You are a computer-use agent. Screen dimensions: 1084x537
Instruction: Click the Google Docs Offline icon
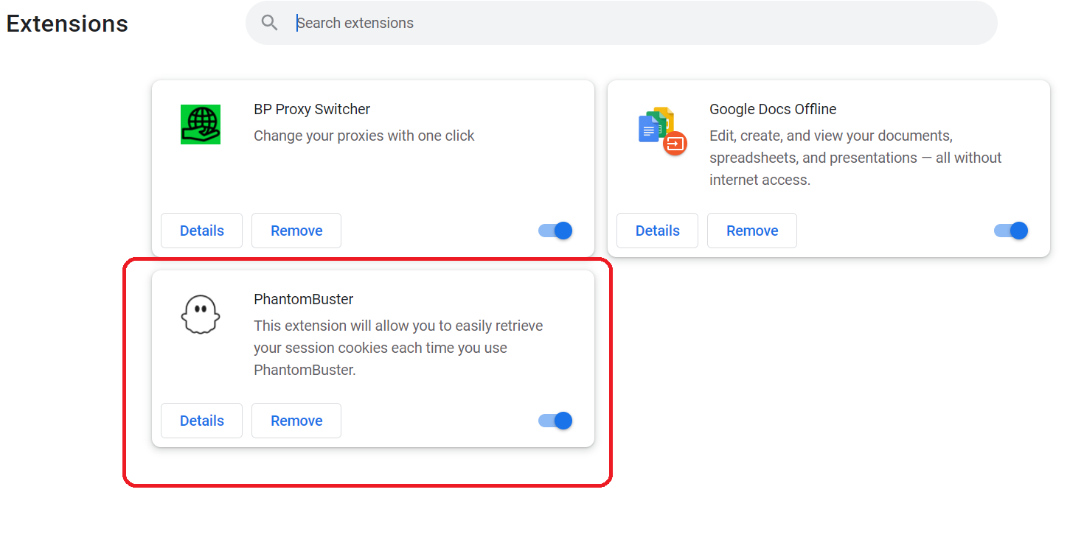click(x=662, y=130)
